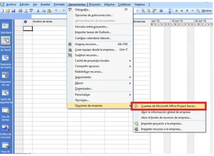The width and height of the screenshot is (214, 156).
Task: Click the Hide subtasks minus icon
Action: (193, 11)
